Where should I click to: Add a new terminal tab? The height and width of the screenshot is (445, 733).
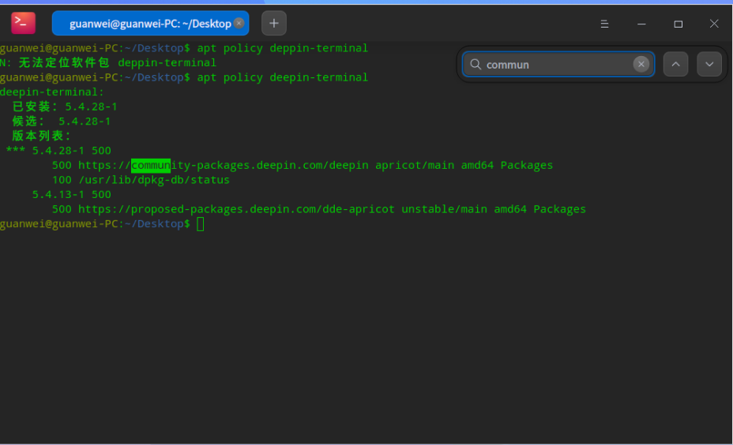coord(274,24)
